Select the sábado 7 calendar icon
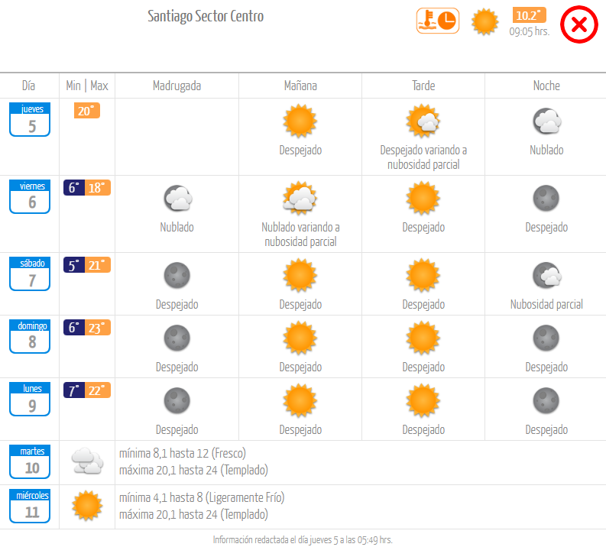The height and width of the screenshot is (547, 606). point(30,274)
